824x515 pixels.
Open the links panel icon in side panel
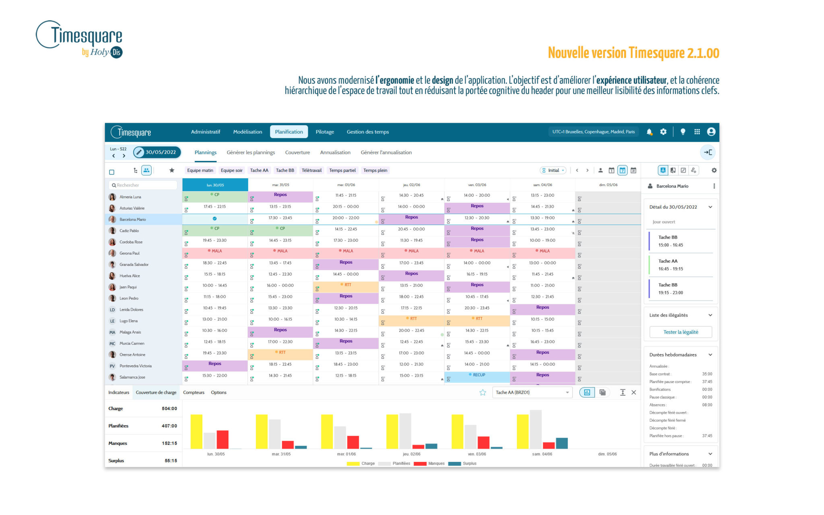pos(694,170)
